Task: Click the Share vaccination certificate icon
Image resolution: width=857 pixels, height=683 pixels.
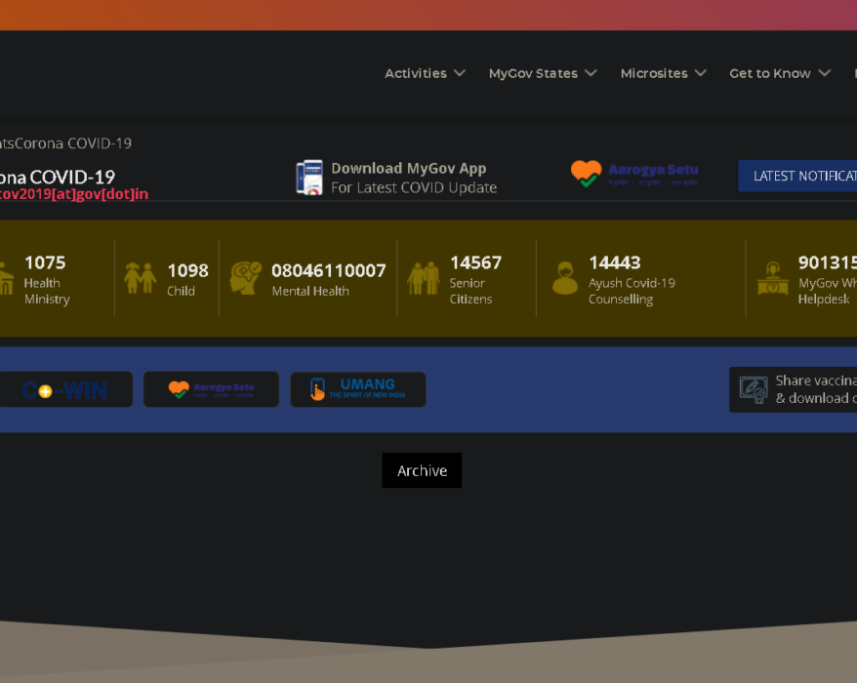Action: pyautogui.click(x=754, y=389)
